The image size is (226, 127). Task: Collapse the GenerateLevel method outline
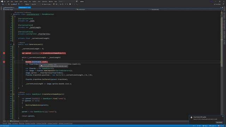[x=14, y=44]
